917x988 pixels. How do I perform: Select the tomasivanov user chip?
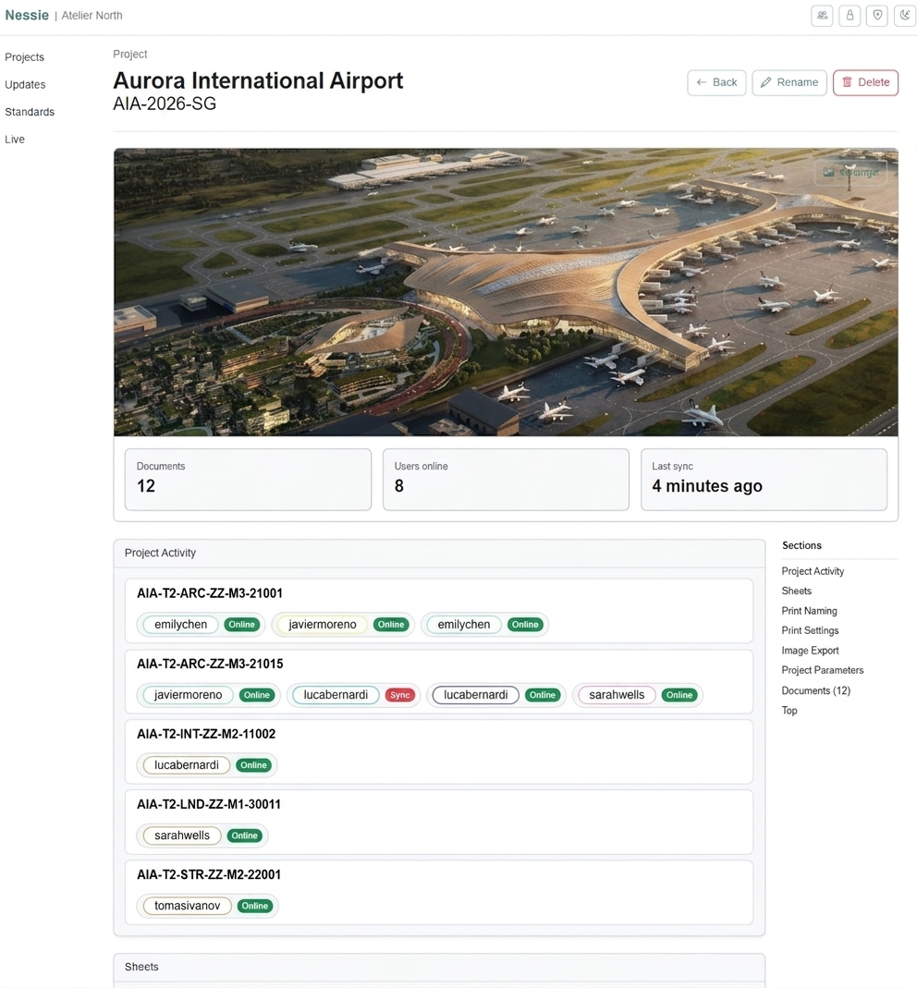tap(187, 906)
